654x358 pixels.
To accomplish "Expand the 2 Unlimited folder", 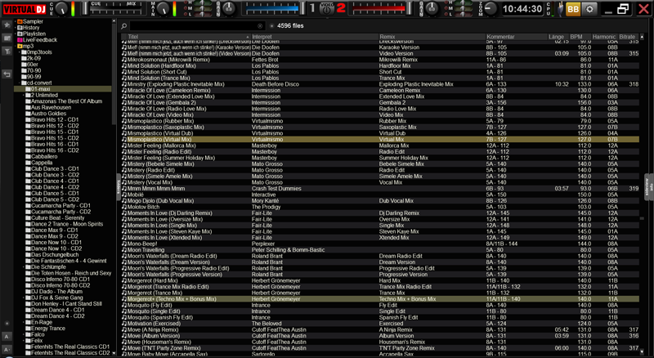I will tap(24, 95).
